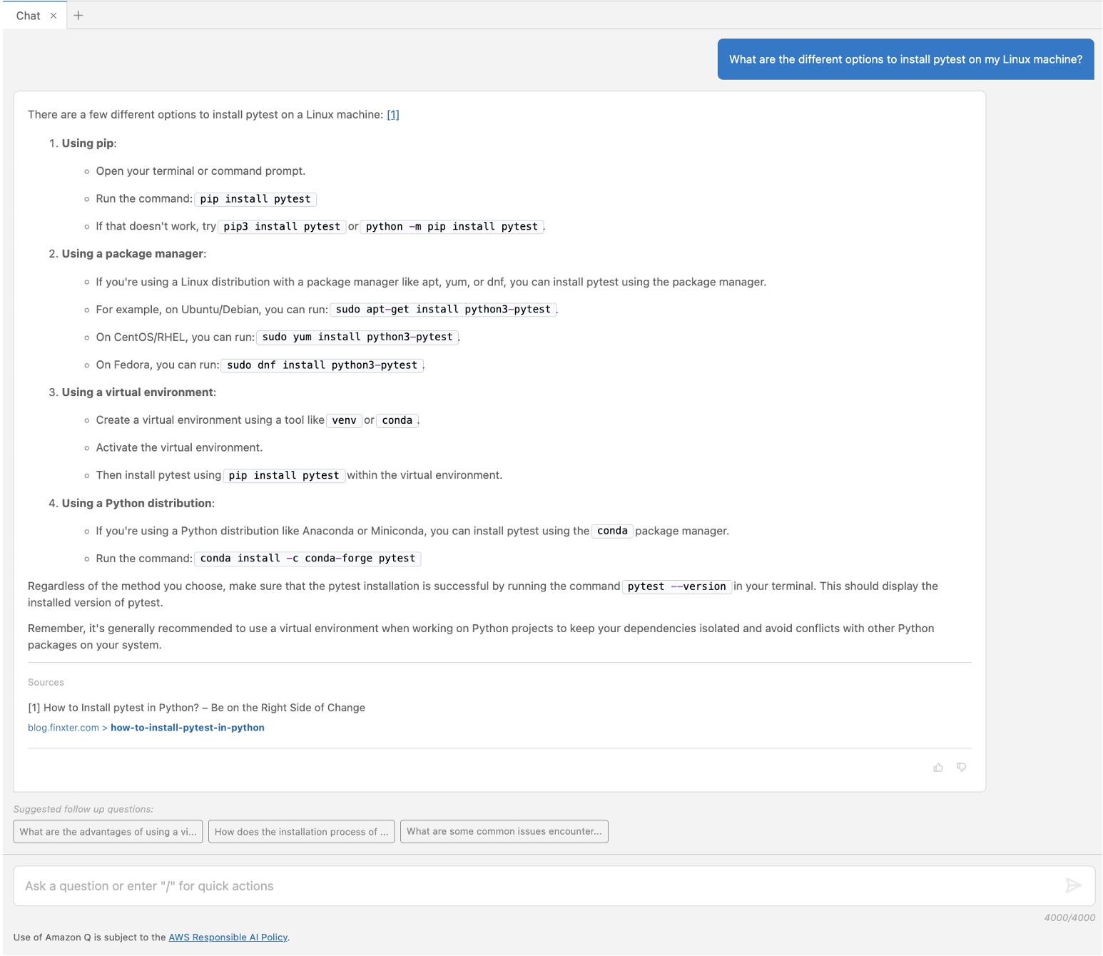
Task: Click the virtual environment advantages suggestion
Action: pos(107,831)
